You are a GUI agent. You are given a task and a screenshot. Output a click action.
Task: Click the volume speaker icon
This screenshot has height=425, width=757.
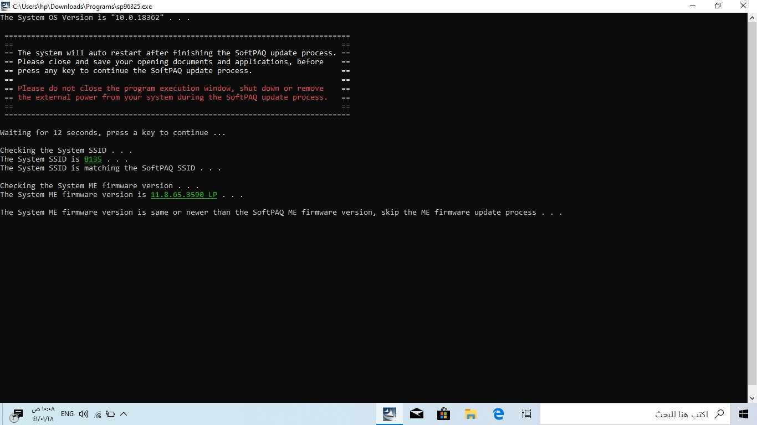point(84,413)
